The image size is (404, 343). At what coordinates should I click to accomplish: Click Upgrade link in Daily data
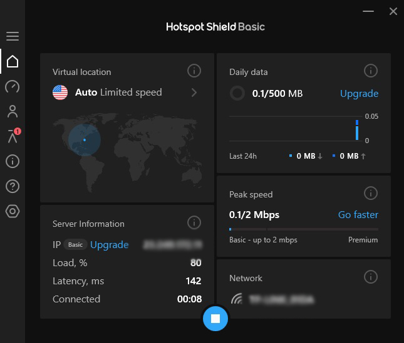[x=359, y=94]
